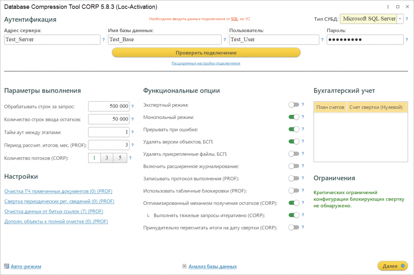Viewport: 414px width, 275px height.
Task: Turn off Прерывать при ошибке toggle
Action: (x=293, y=129)
